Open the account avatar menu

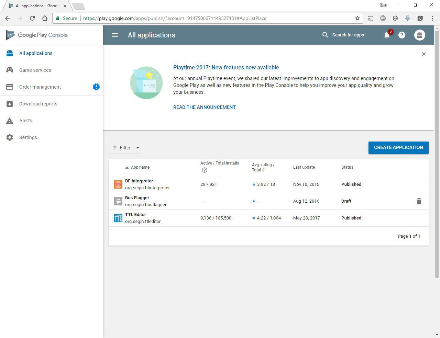coord(420,35)
